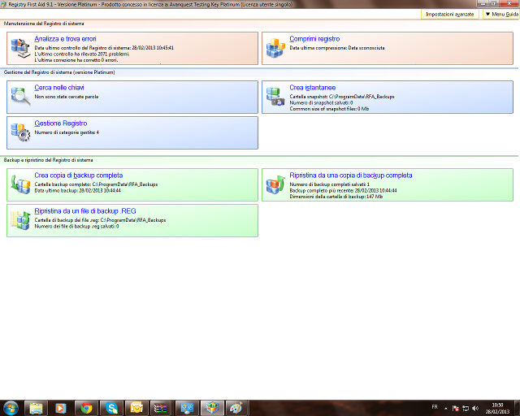
Task: Open the Windows Start menu orb
Action: [x=11, y=408]
